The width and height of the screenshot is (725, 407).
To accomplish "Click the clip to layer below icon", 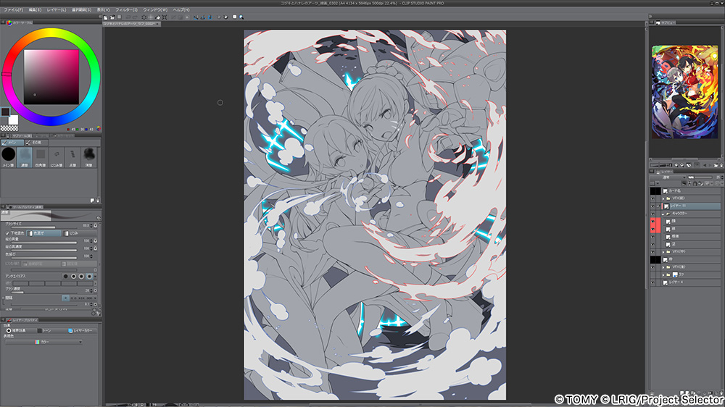I will [x=684, y=183].
